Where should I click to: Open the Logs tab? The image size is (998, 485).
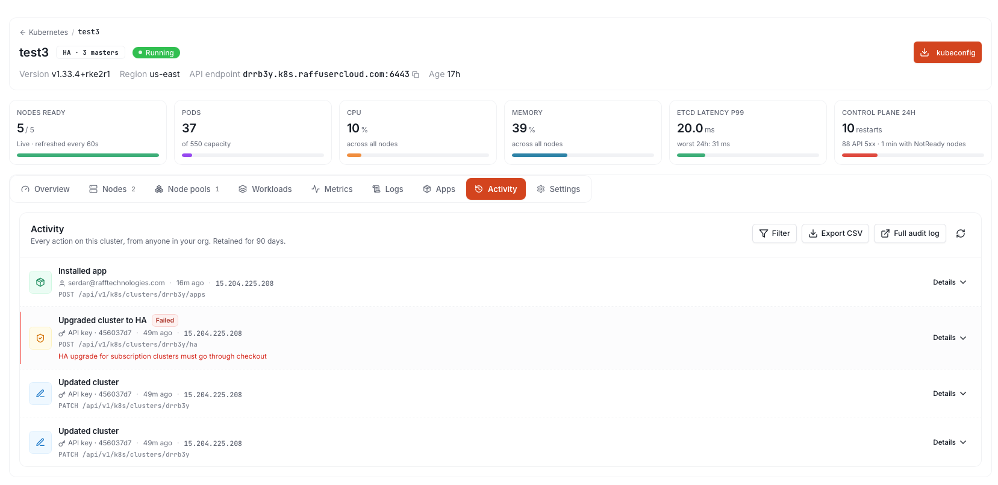tap(388, 189)
